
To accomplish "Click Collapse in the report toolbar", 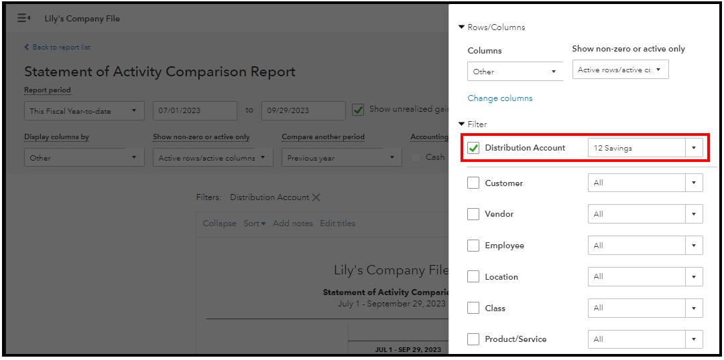I will click(220, 223).
